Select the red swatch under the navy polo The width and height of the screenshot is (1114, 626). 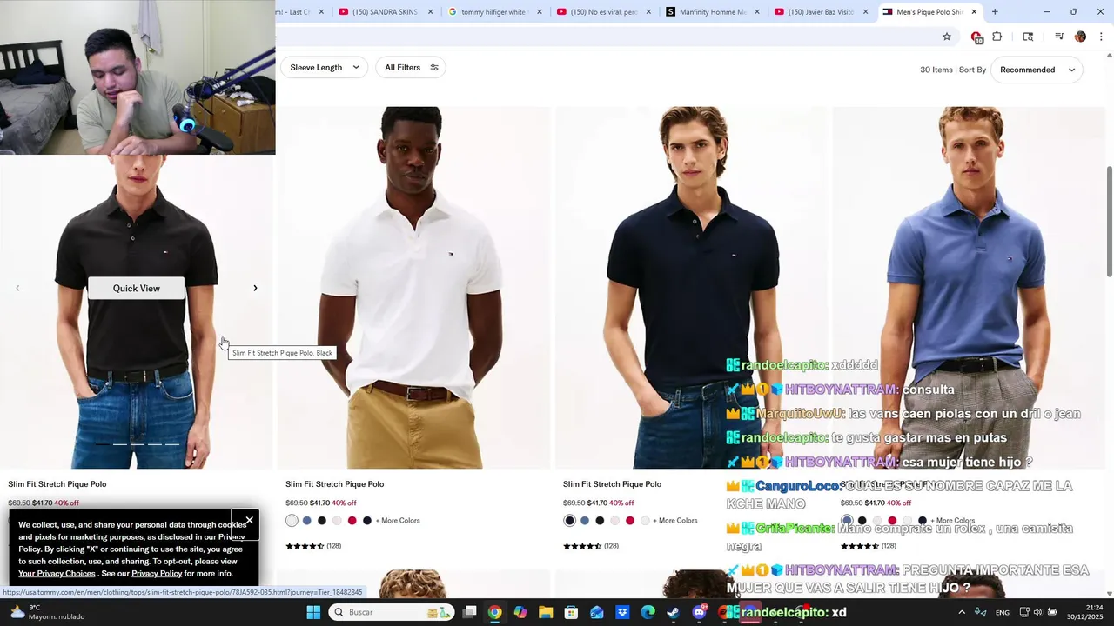coord(630,521)
